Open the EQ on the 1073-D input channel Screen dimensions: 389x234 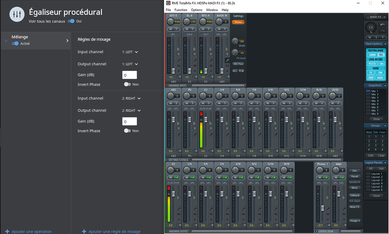[x=179, y=65]
